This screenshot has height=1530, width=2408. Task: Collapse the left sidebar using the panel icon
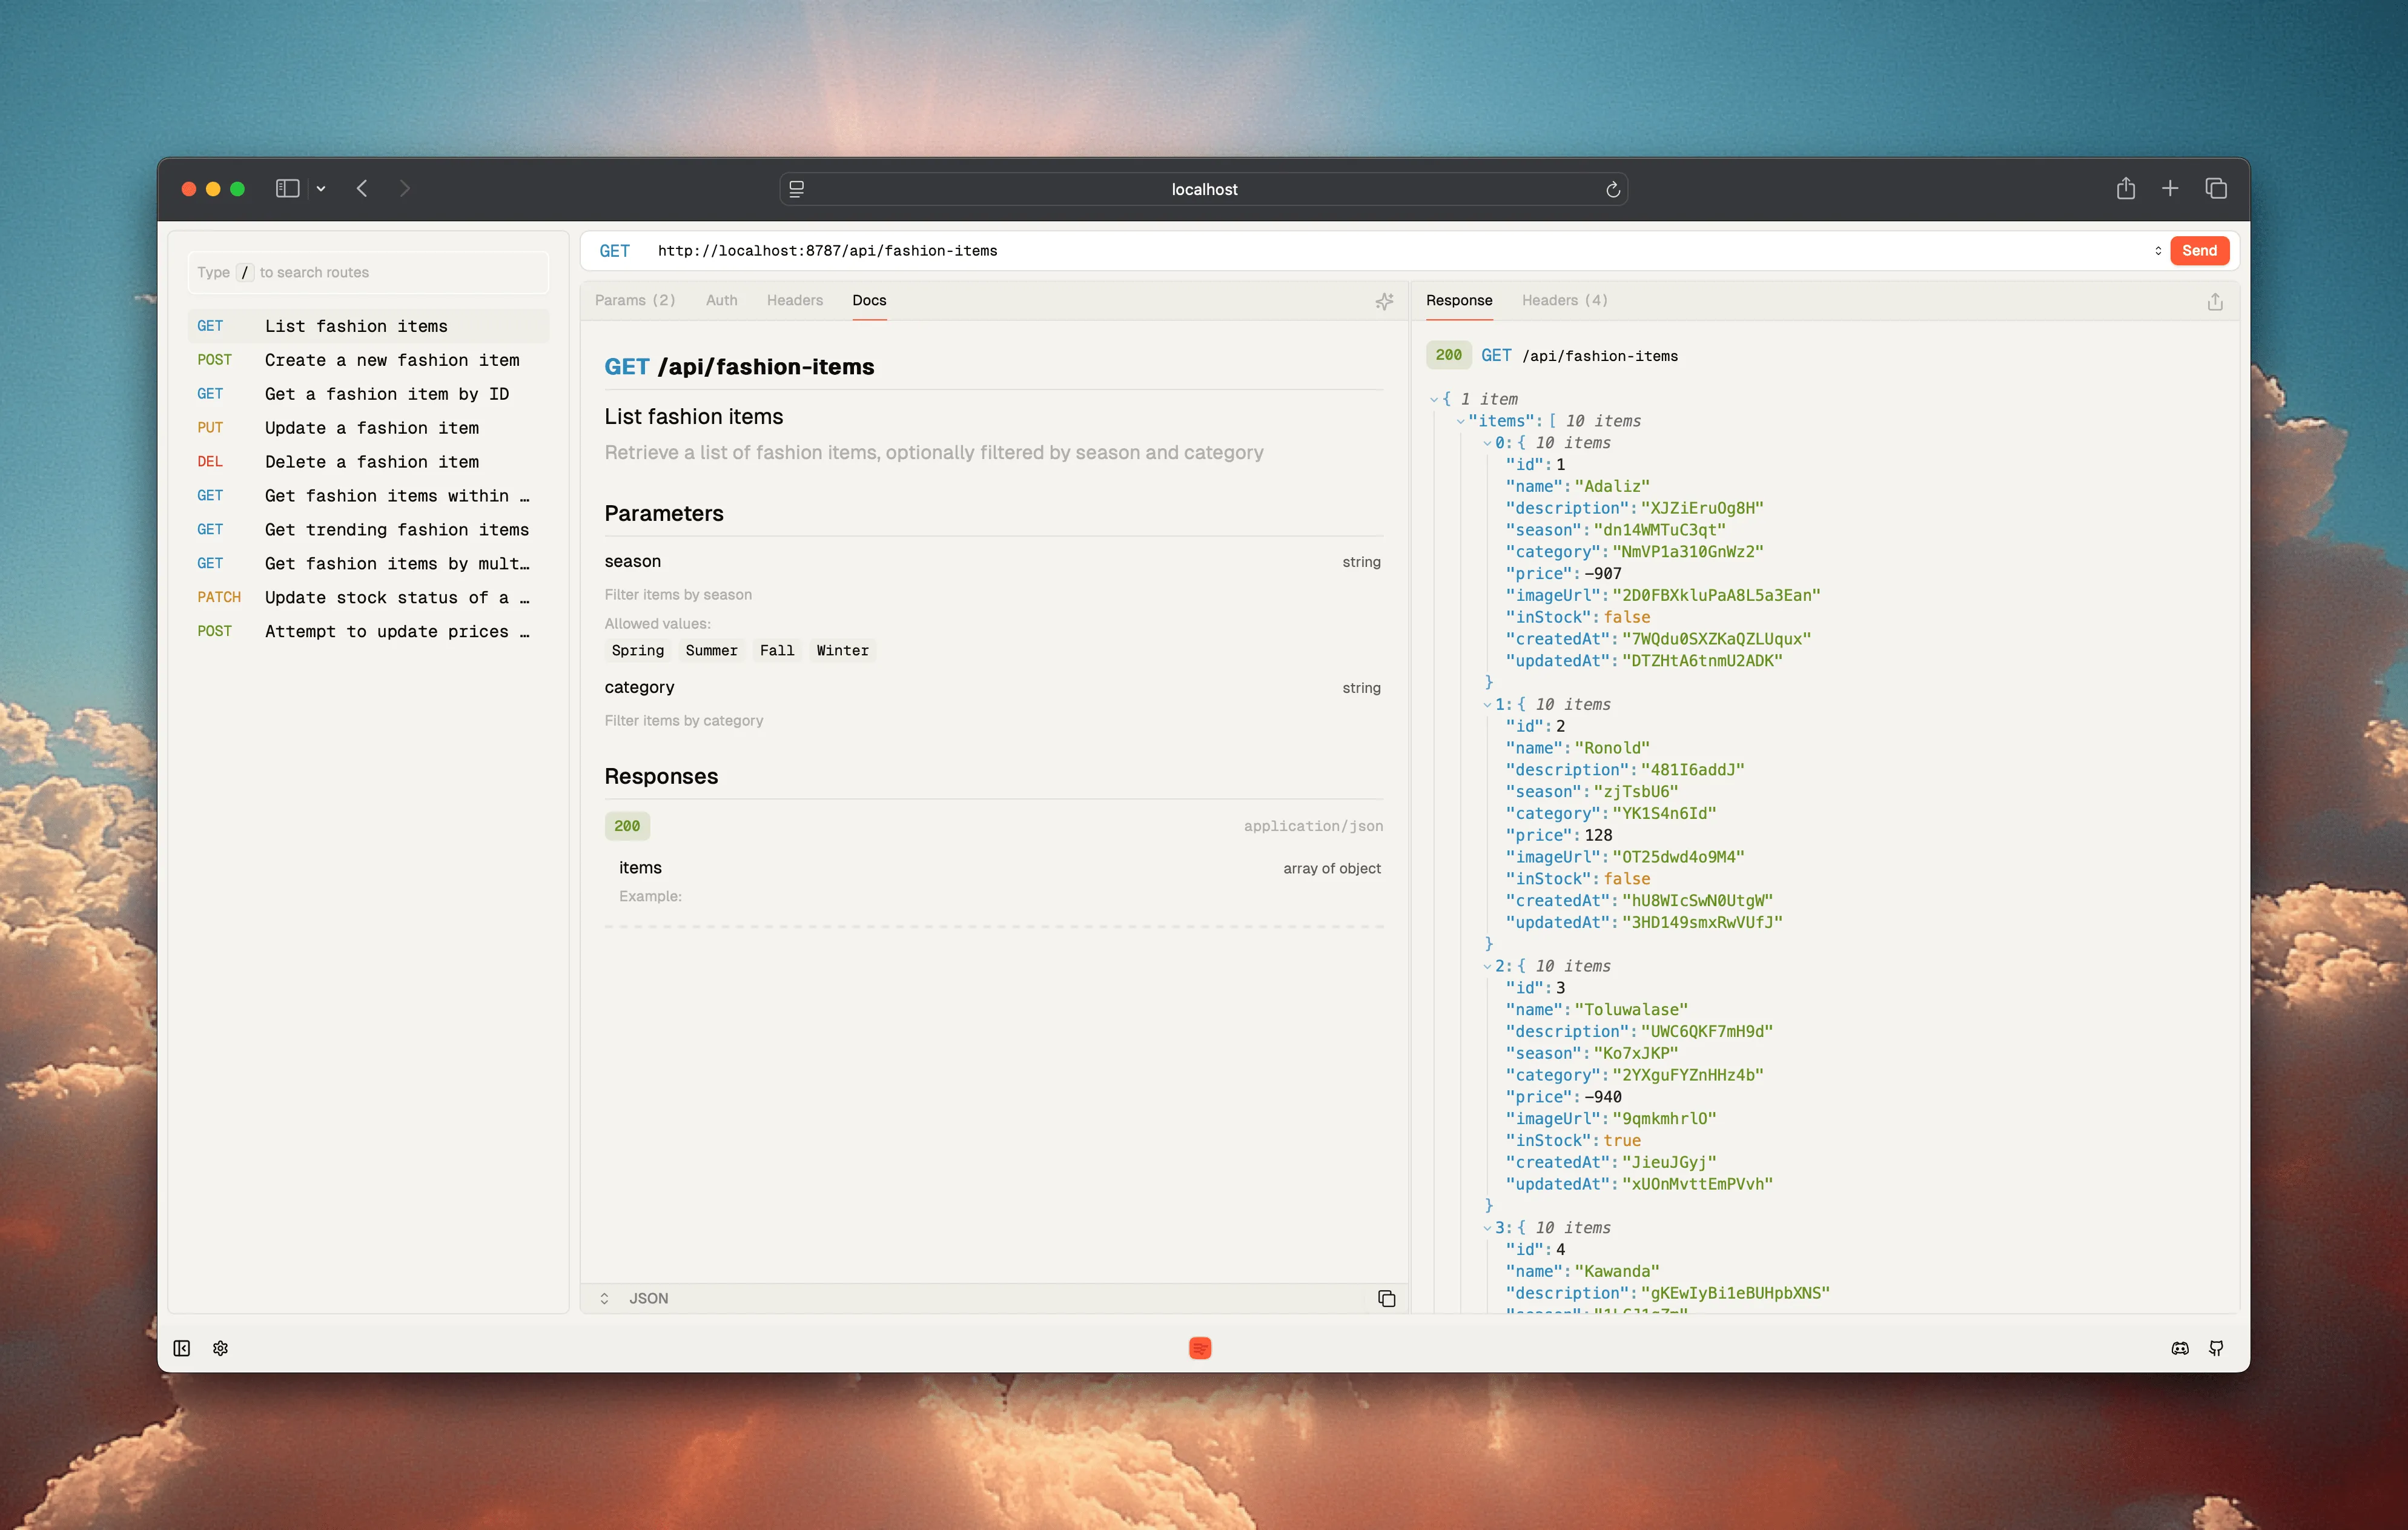click(182, 1348)
